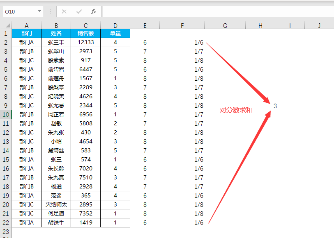Image resolution: width=334 pixels, height=238 pixels.
Task: Open the Insert Function fx dialog
Action: click(x=94, y=11)
